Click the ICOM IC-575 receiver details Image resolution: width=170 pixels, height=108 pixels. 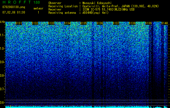(x=109, y=9)
